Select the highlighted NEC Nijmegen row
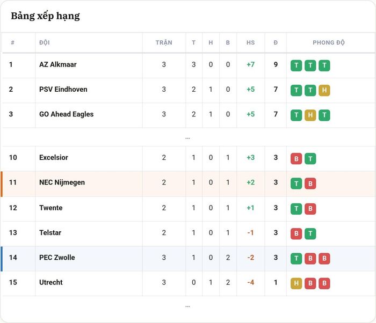The width and height of the screenshot is (376, 323). (x=188, y=184)
